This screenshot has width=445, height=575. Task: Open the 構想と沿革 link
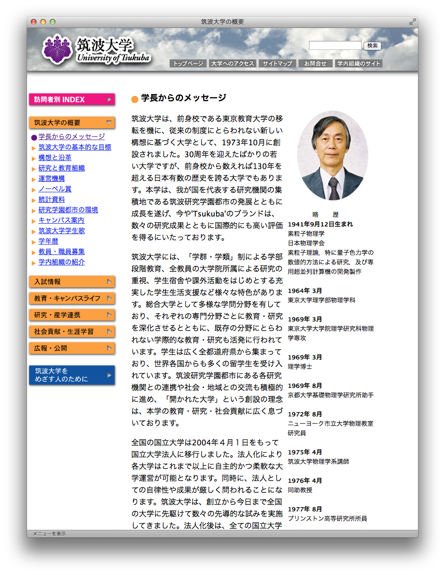(x=55, y=158)
